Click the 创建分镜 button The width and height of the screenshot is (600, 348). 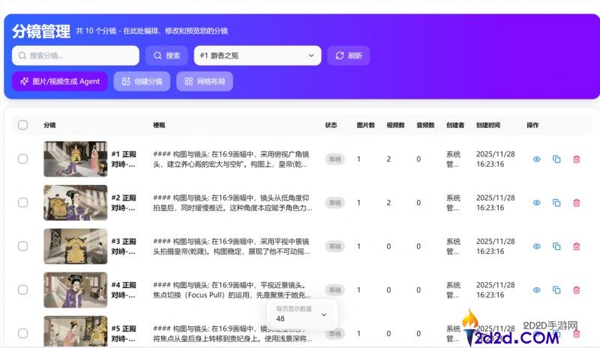point(142,82)
